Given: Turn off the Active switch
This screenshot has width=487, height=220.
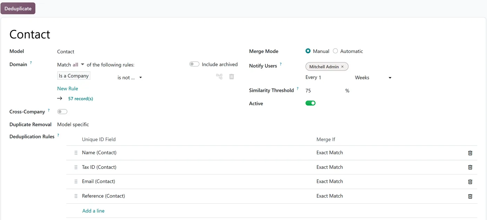Looking at the screenshot, I should point(311,103).
